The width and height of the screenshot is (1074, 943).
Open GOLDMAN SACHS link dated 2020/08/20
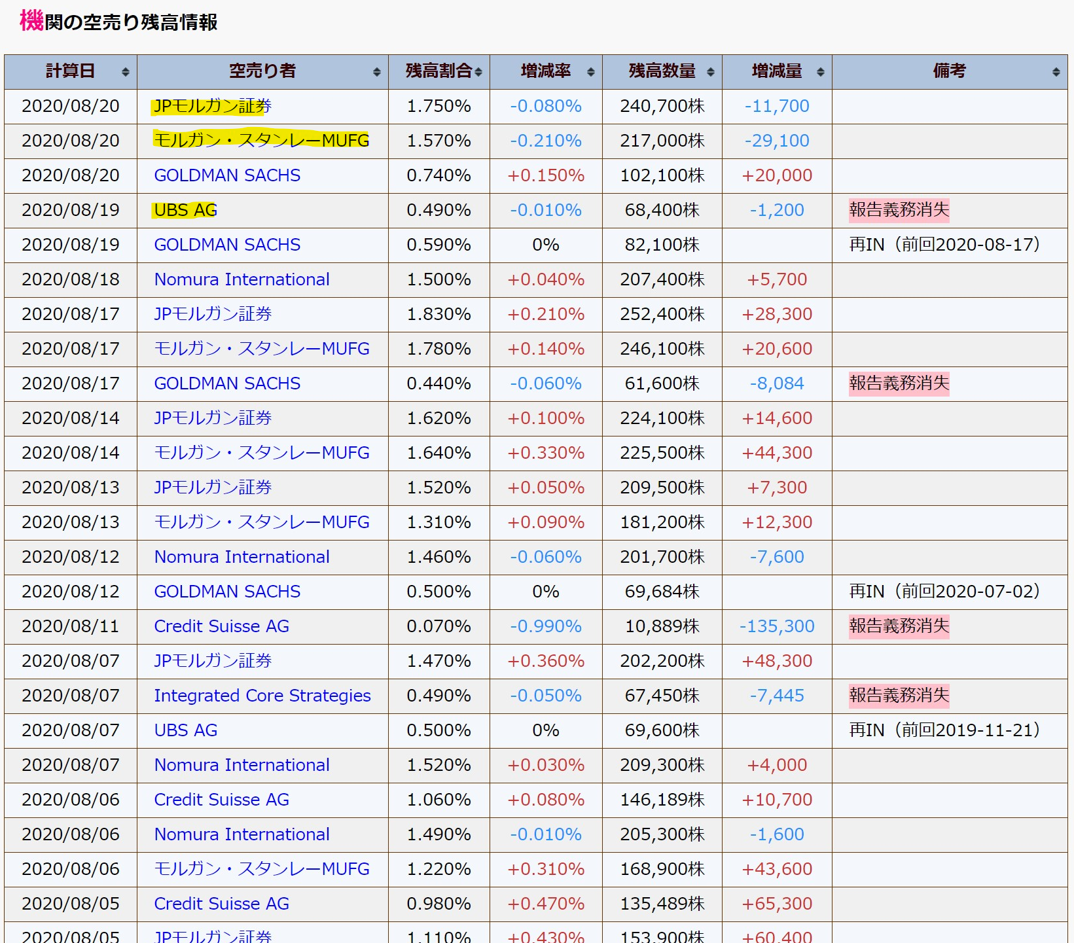227,175
